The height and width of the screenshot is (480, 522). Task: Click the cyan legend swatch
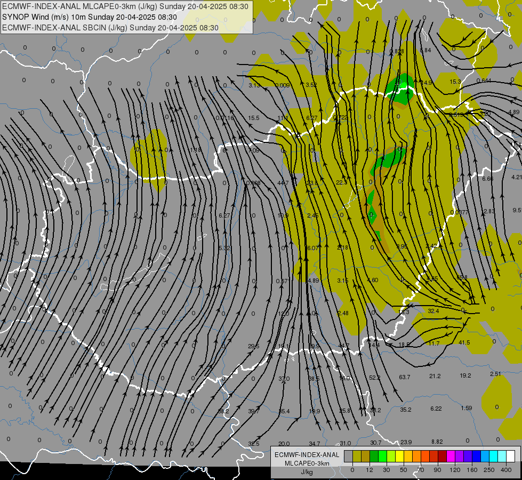click(x=494, y=457)
